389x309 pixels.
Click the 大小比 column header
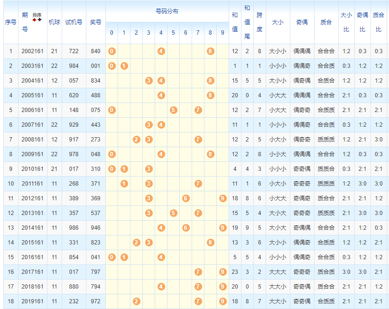point(346,22)
